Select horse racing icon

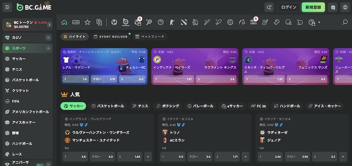[242, 22]
